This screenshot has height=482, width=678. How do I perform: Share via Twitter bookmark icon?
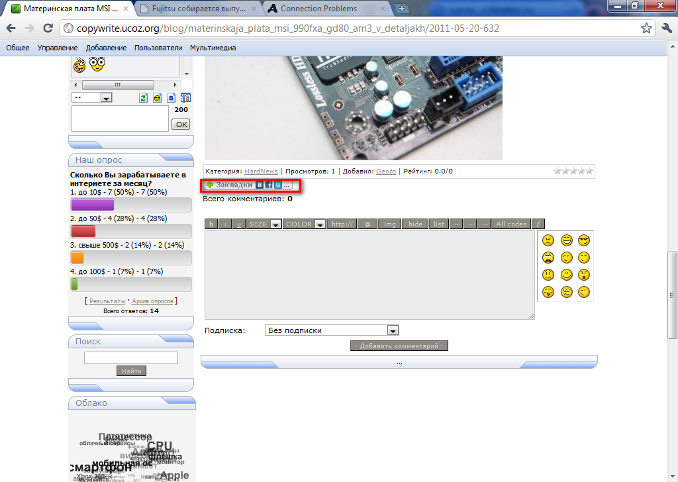278,185
